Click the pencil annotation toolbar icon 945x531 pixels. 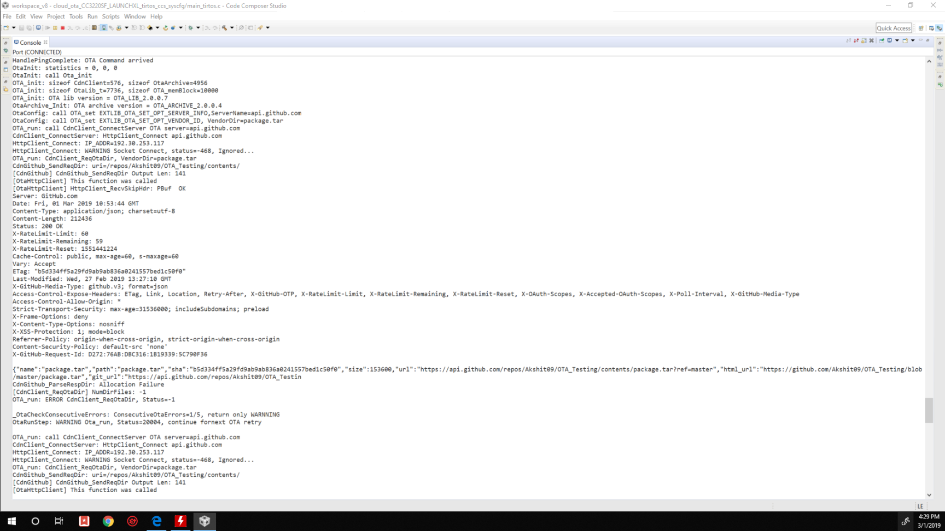click(260, 28)
